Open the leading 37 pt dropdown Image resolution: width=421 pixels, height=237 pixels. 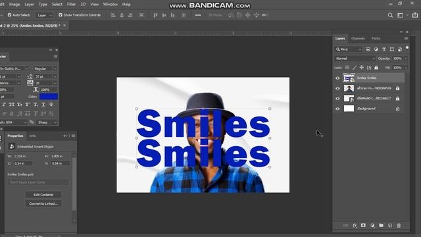(x=55, y=76)
